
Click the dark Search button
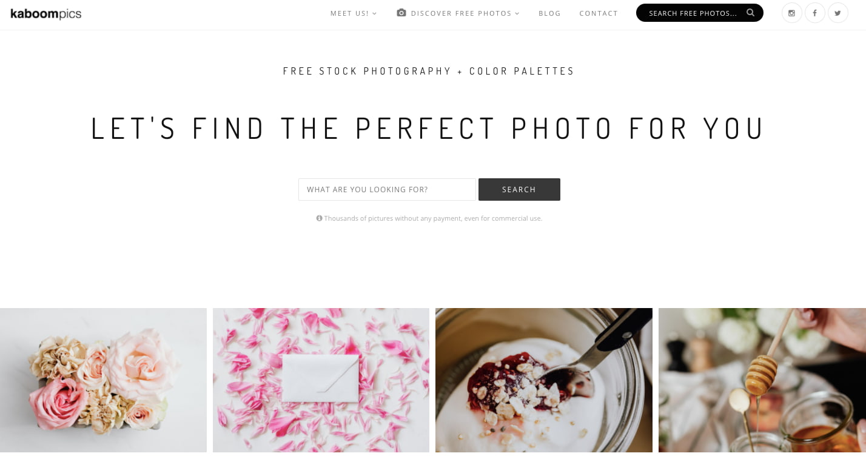tap(519, 189)
